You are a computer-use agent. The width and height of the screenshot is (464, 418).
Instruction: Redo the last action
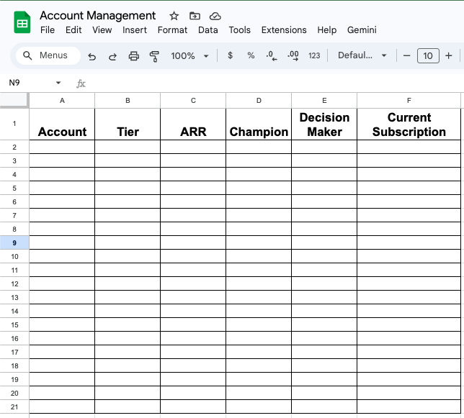coord(112,56)
